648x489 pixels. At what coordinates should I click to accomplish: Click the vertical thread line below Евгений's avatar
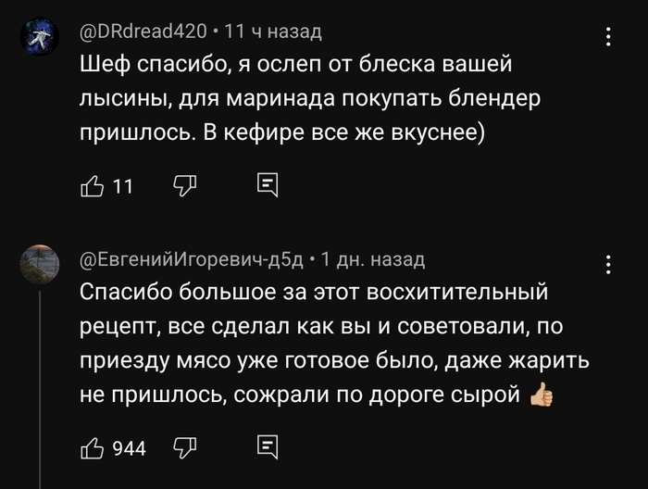(39, 389)
